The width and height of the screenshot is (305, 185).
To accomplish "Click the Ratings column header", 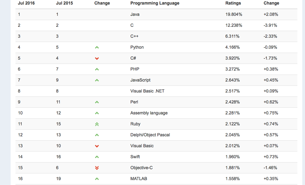I will pos(233,3).
